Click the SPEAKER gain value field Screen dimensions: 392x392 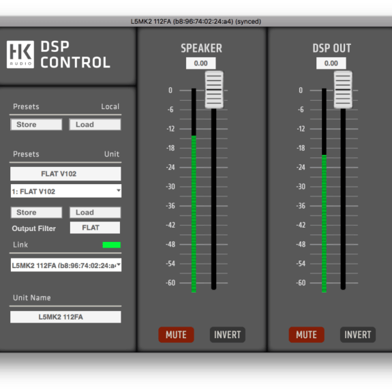(200, 63)
